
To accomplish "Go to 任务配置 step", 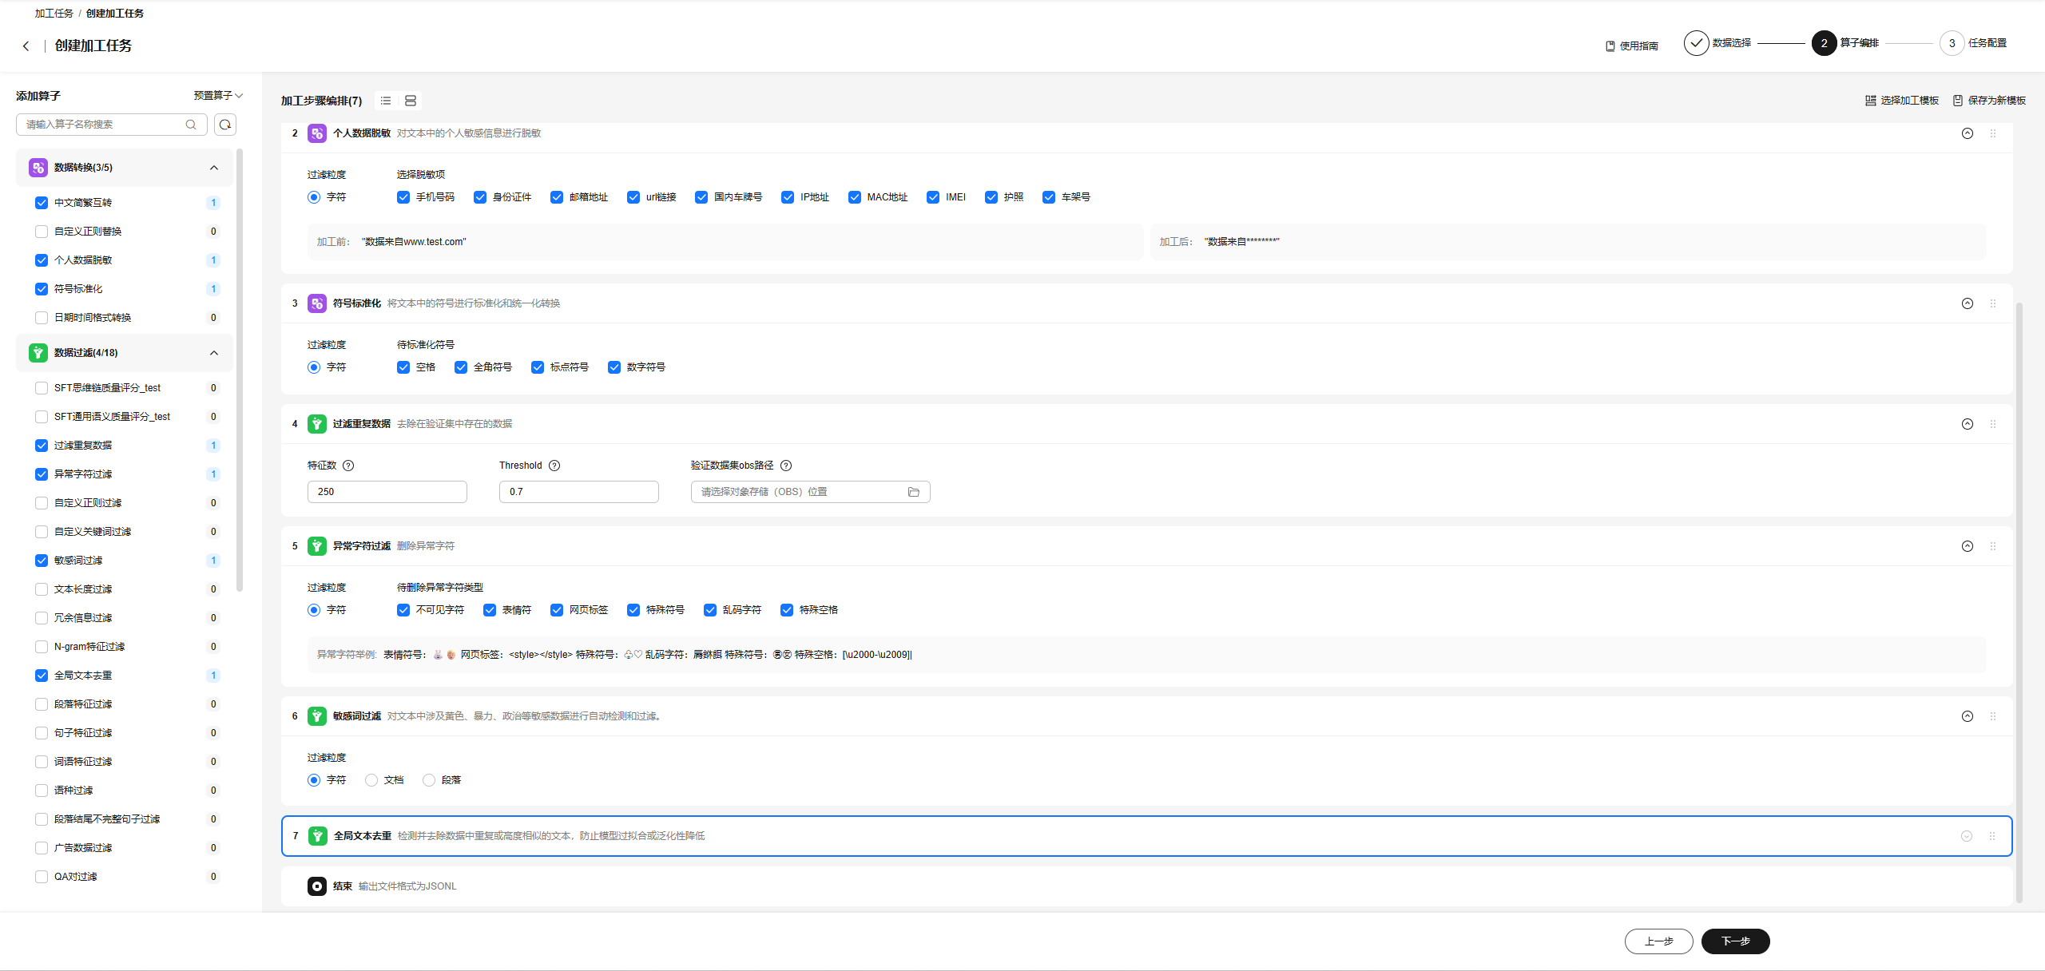I will tap(1952, 43).
